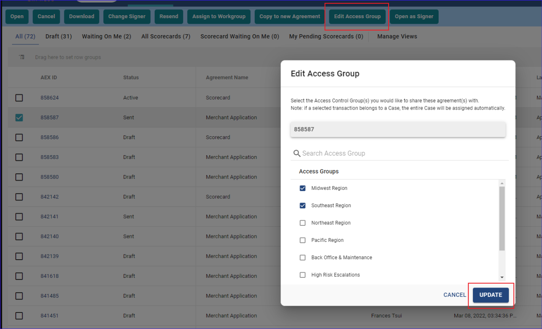Screen dimensions: 542x329
Task: Click Merchant Application cell in row 858583
Action: [231, 157]
